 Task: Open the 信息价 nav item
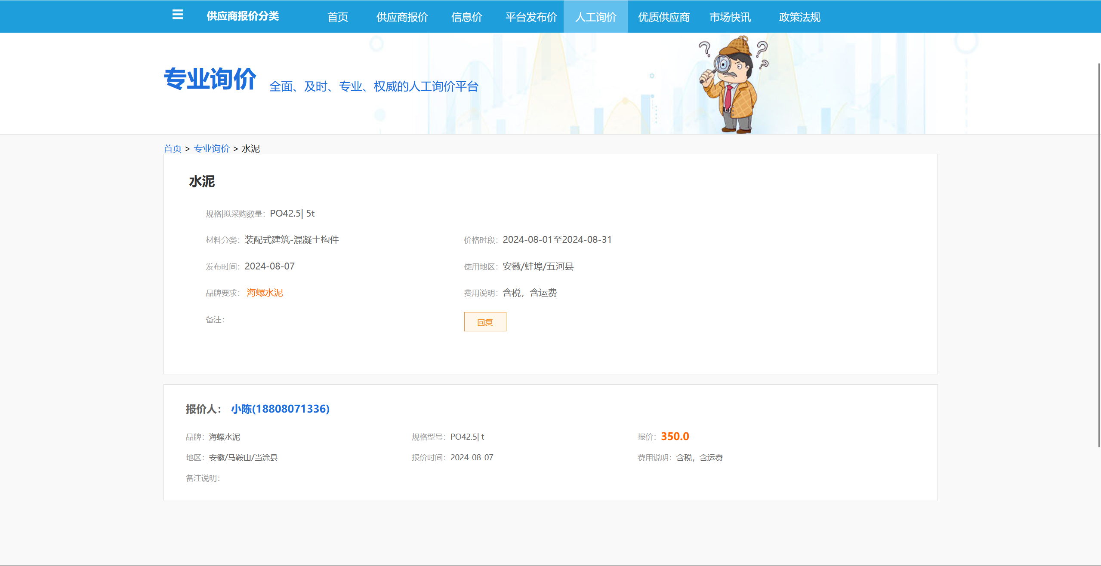466,17
